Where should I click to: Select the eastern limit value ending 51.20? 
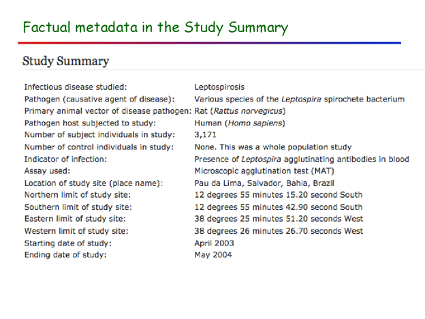[279, 219]
